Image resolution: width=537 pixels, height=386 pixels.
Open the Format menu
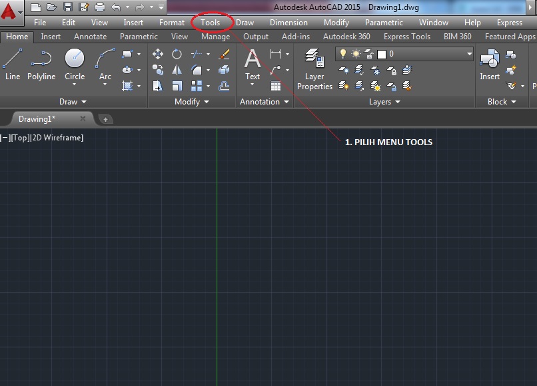coord(172,23)
